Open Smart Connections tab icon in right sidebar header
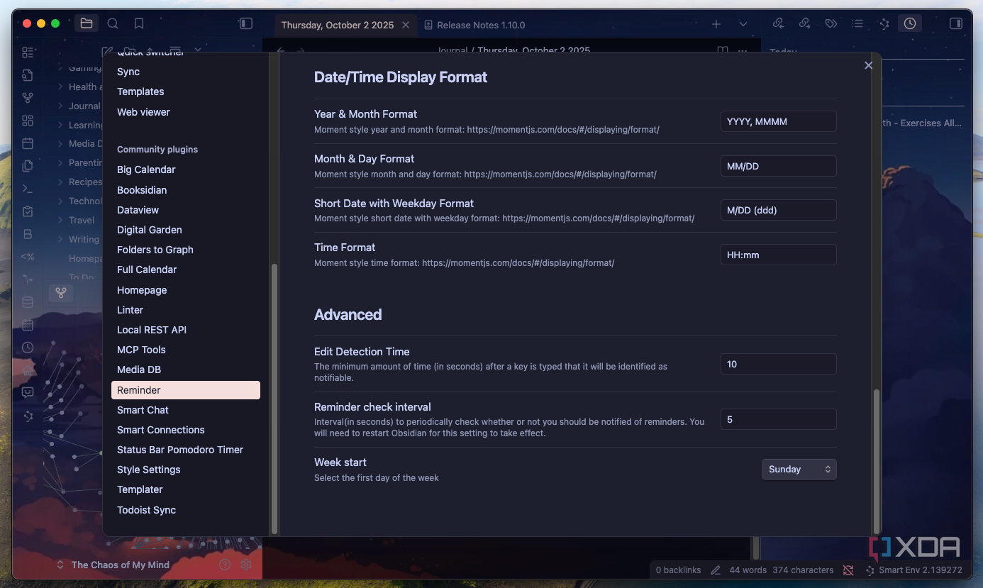 (x=884, y=23)
